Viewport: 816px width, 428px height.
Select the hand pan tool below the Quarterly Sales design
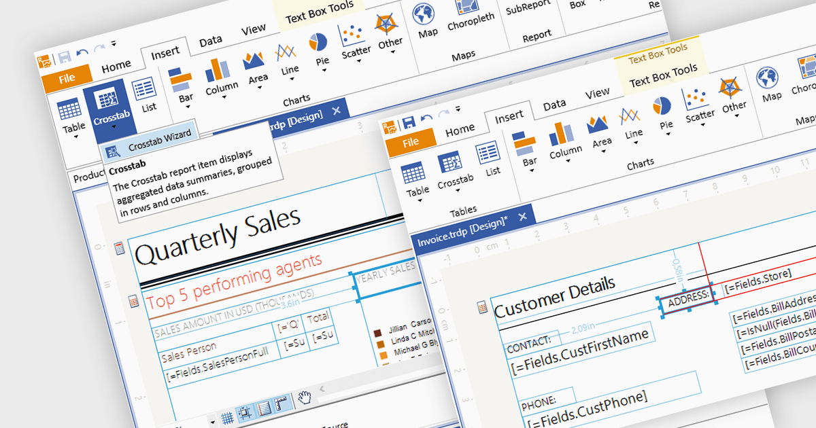(x=306, y=397)
